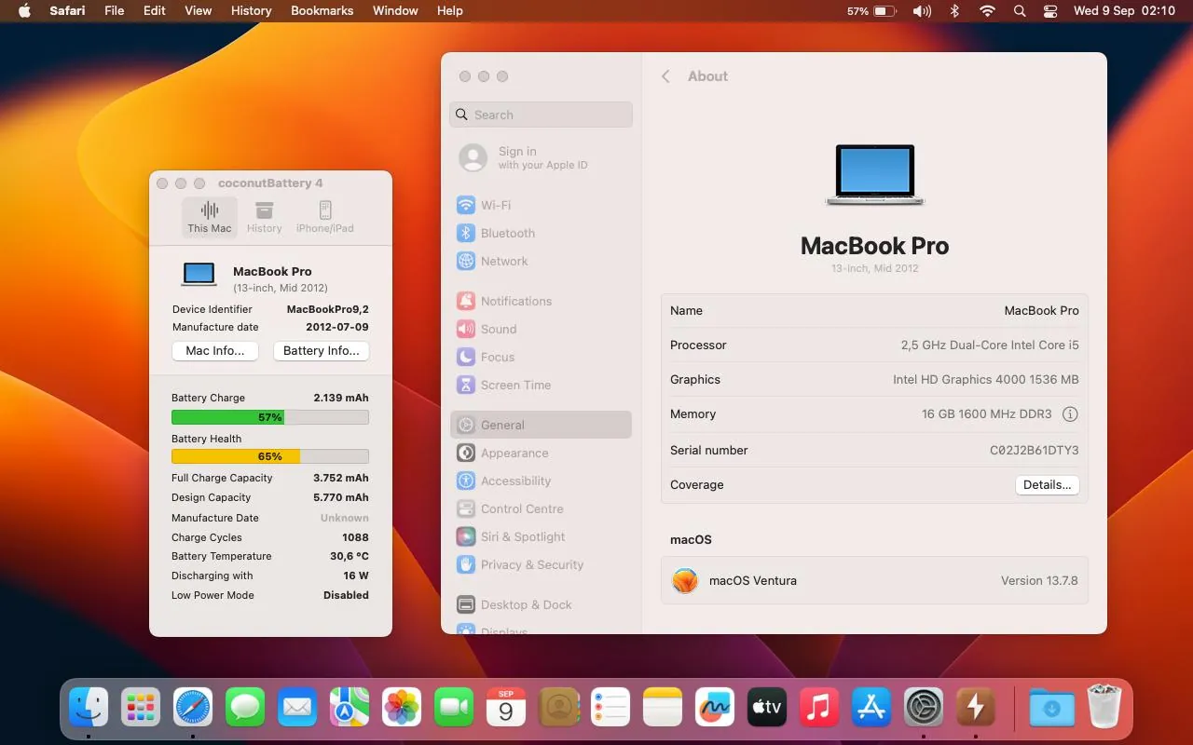Click the Wi-Fi icon in the menu bar
1193x745 pixels.
[987, 11]
